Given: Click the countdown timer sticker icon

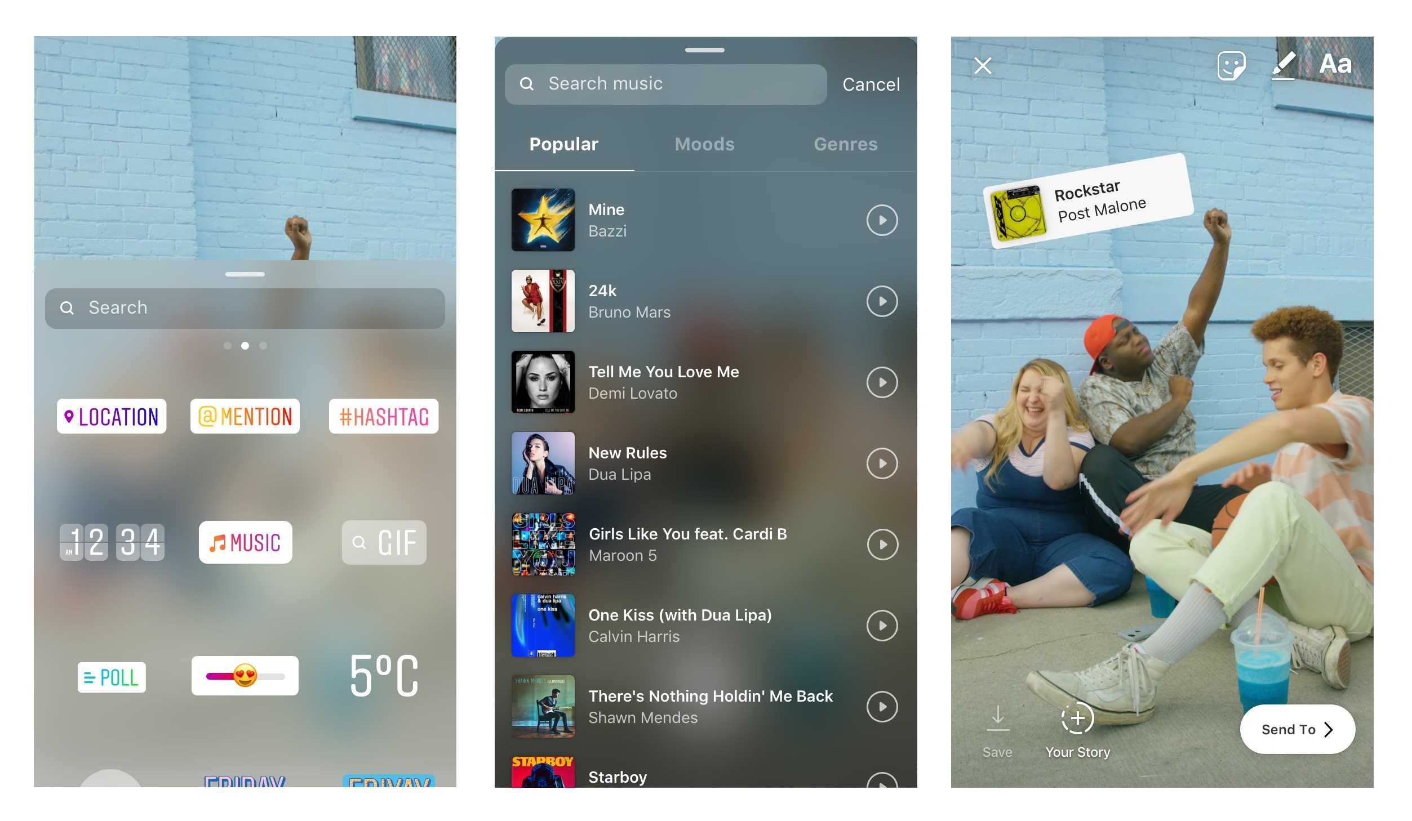Looking at the screenshot, I should (110, 542).
